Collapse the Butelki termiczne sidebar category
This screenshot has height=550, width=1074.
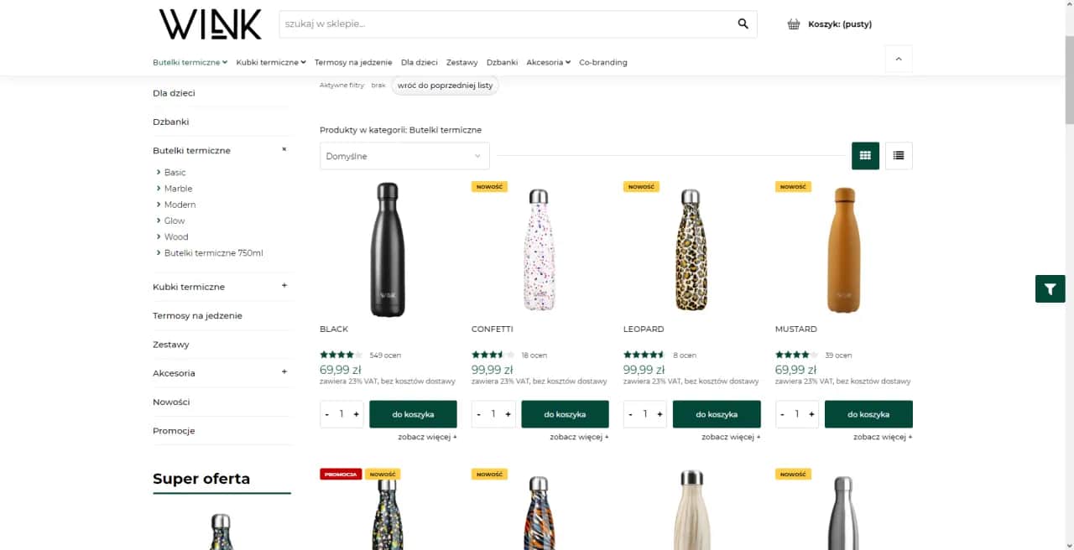(x=284, y=149)
